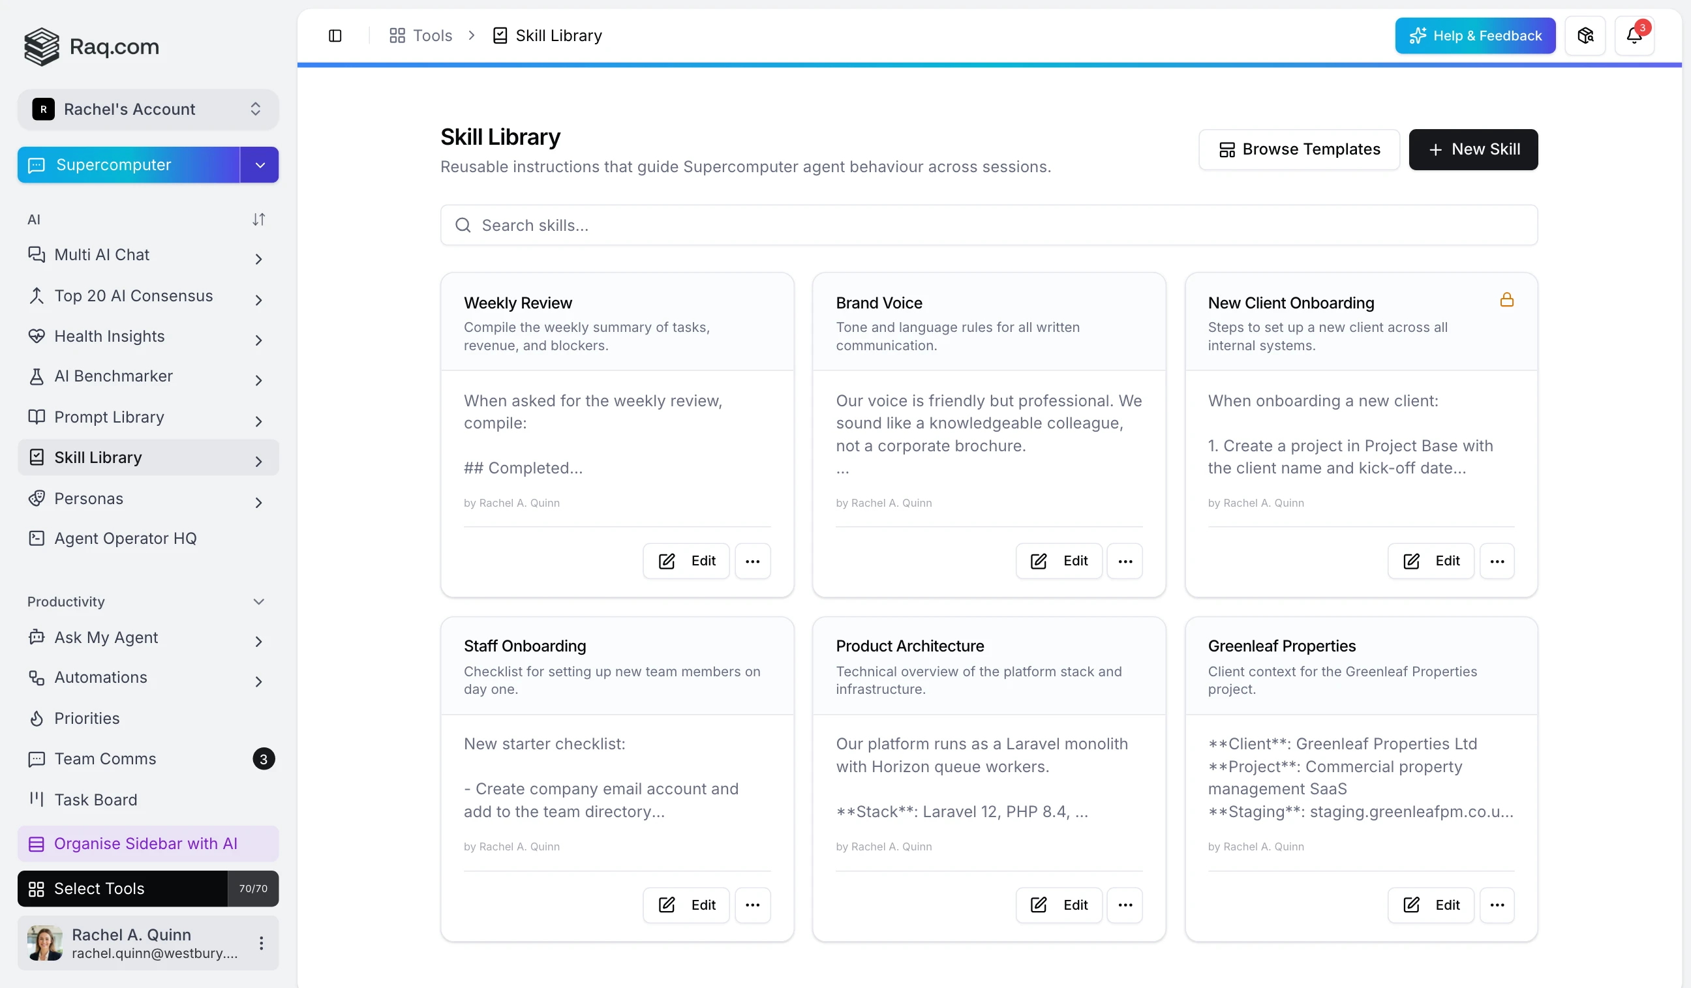Click the sort arrows beside AI section
Image resolution: width=1691 pixels, height=988 pixels.
click(258, 219)
